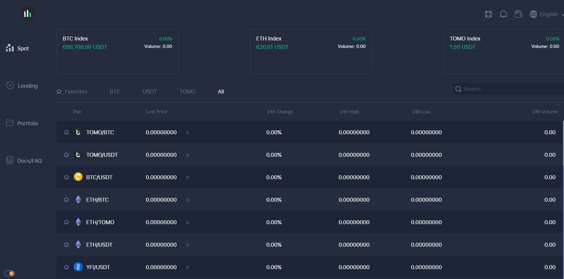This screenshot has height=279, width=564.
Task: Go to Spot trading section
Action: tap(17, 48)
